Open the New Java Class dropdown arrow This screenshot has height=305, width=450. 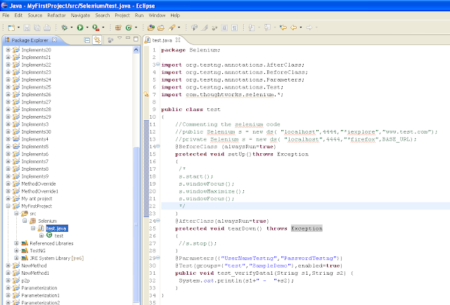click(x=136, y=27)
